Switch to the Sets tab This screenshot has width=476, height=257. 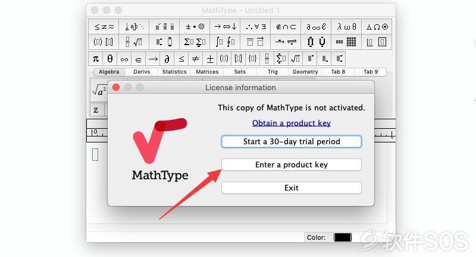(240, 72)
